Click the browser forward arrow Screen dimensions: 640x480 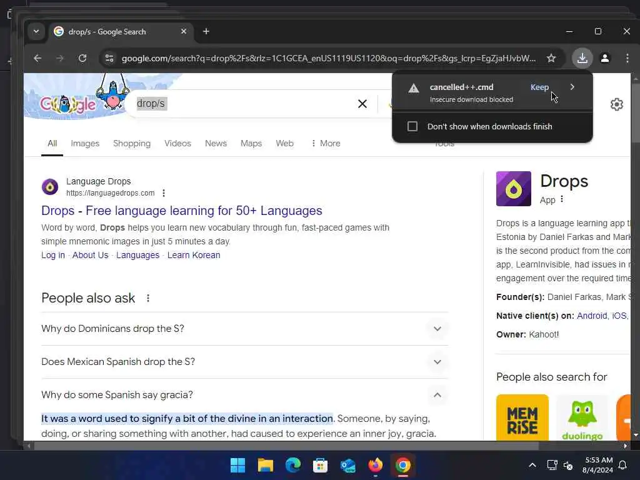(60, 58)
